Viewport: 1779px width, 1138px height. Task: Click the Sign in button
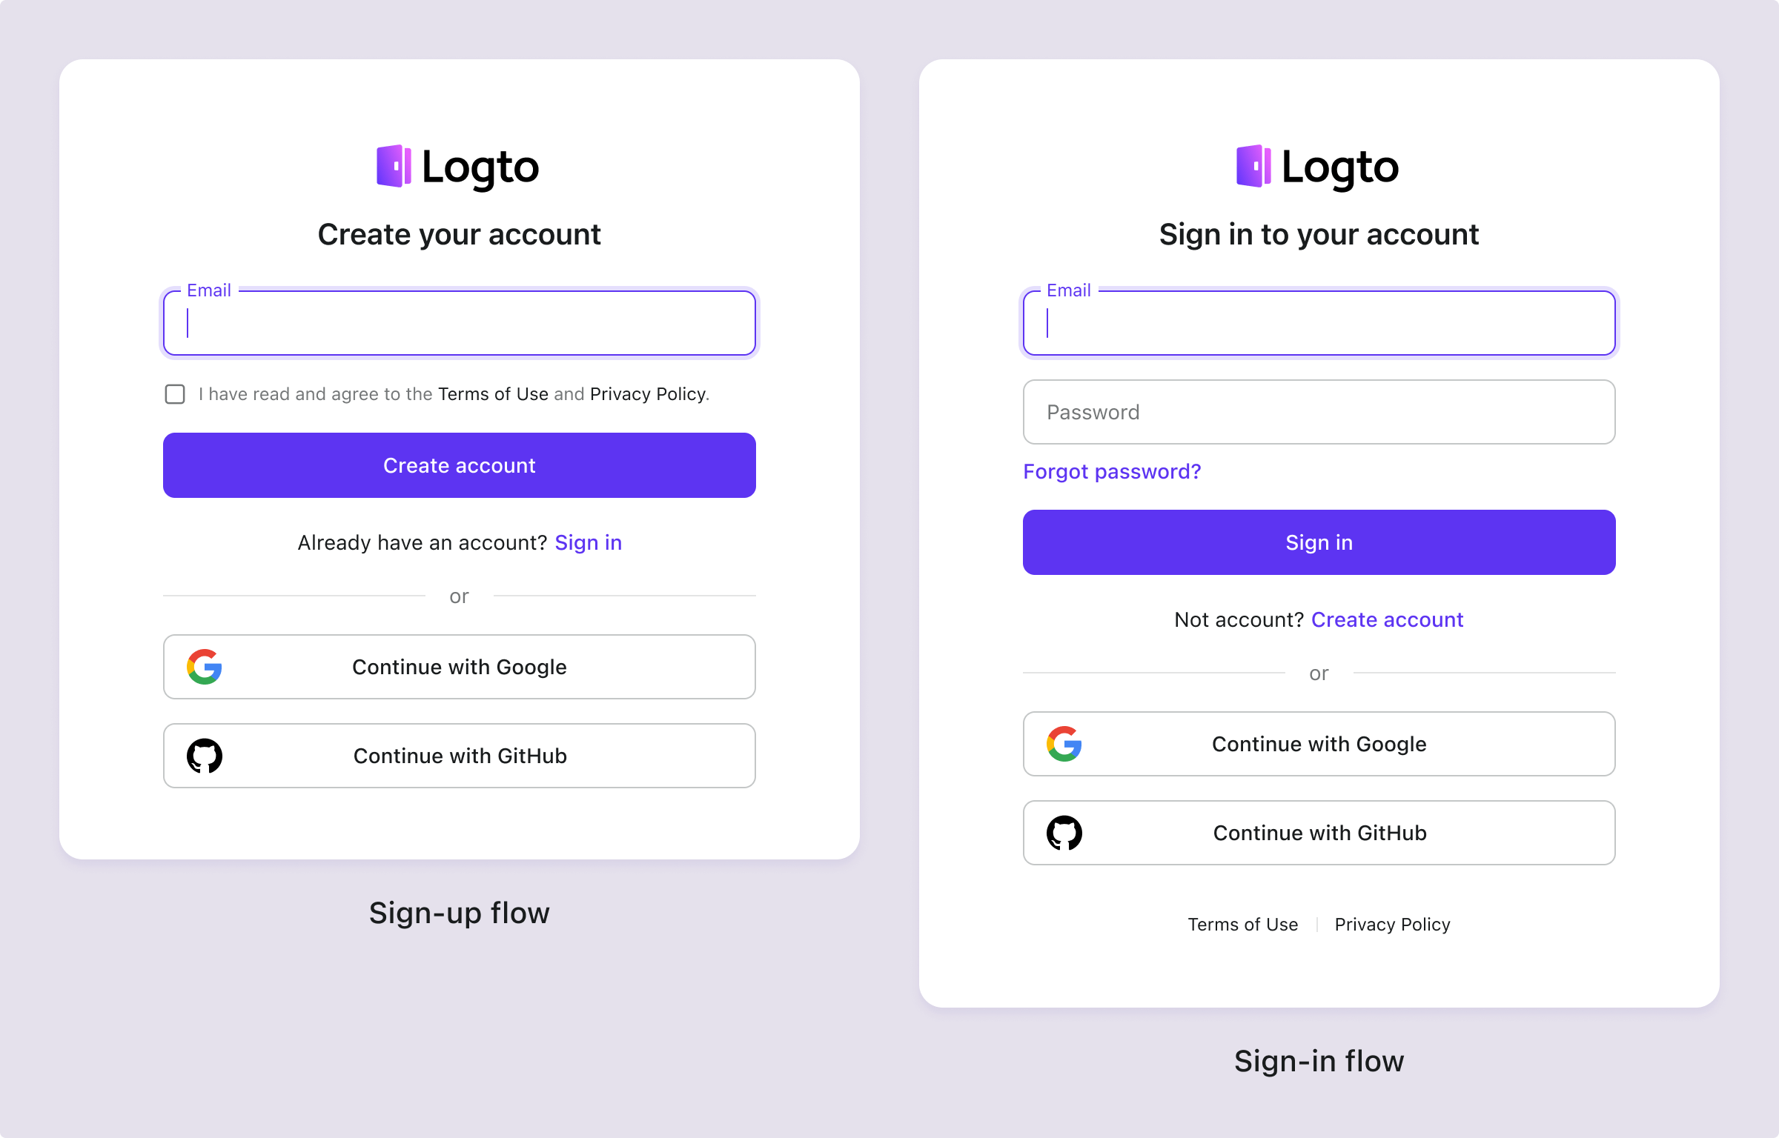[x=1319, y=542]
